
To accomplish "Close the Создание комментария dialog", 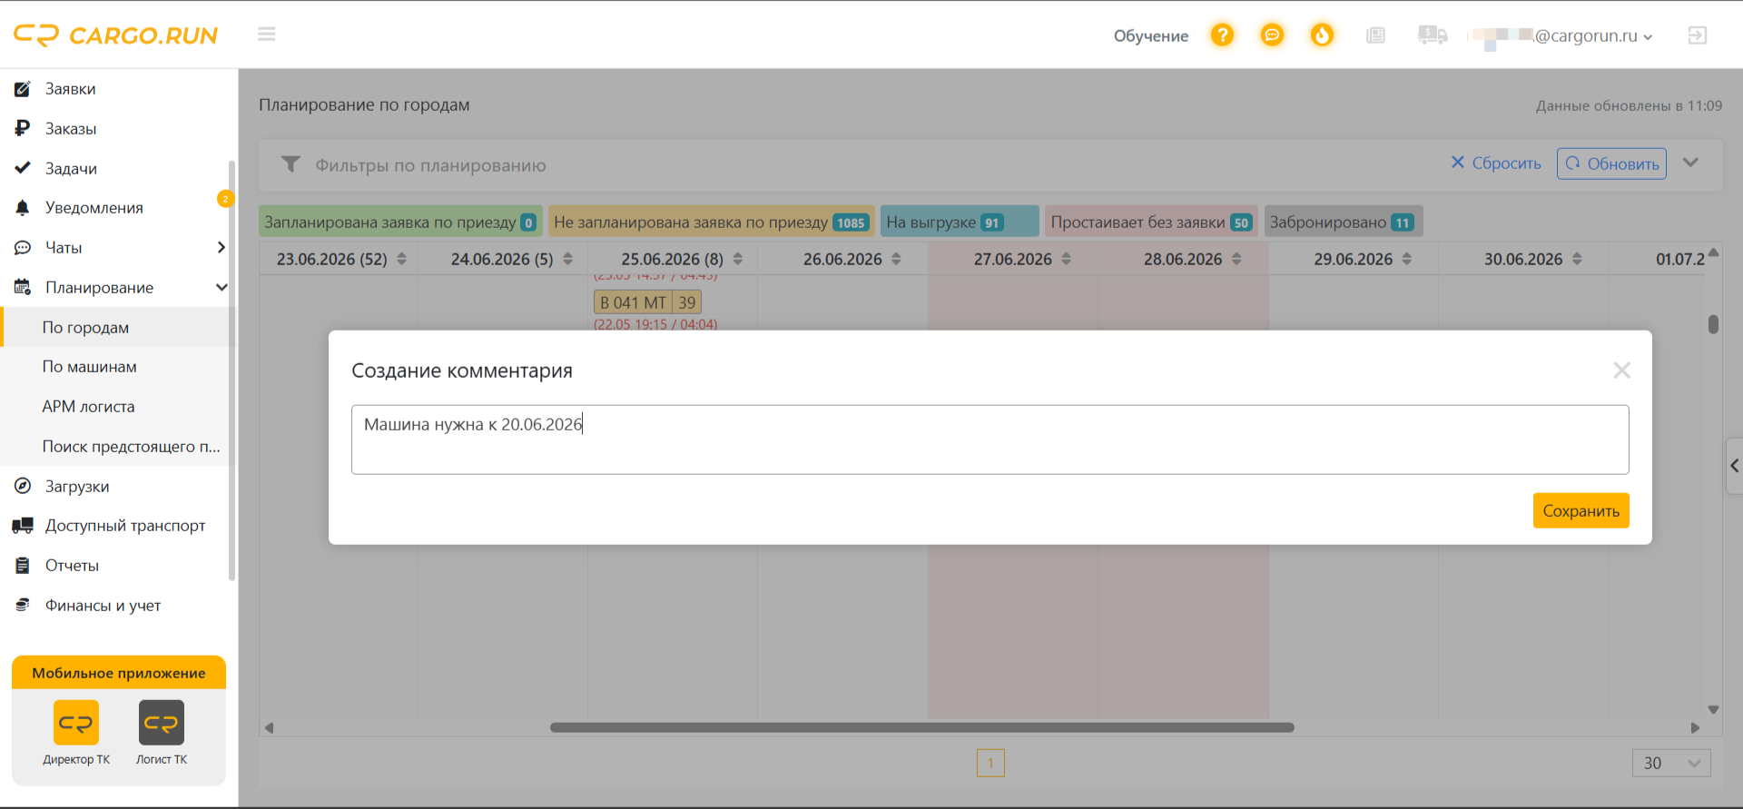I will (1621, 370).
